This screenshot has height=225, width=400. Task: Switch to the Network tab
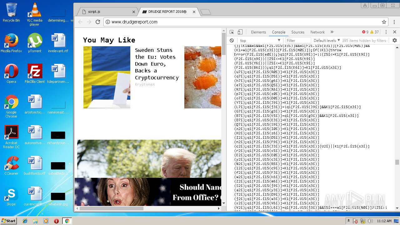(x=317, y=32)
